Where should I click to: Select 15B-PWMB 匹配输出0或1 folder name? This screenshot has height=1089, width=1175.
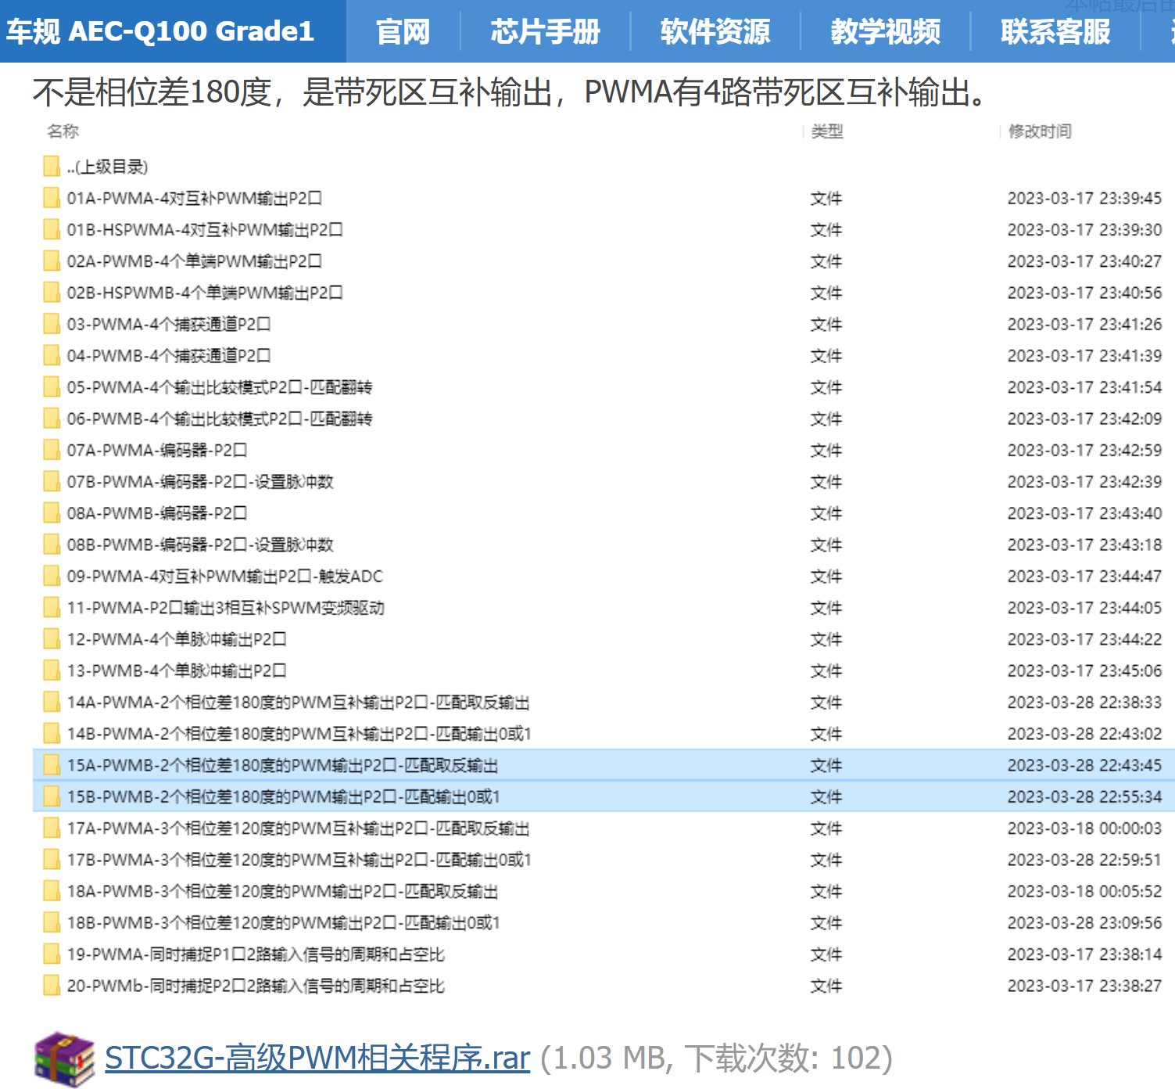pyautogui.click(x=284, y=796)
